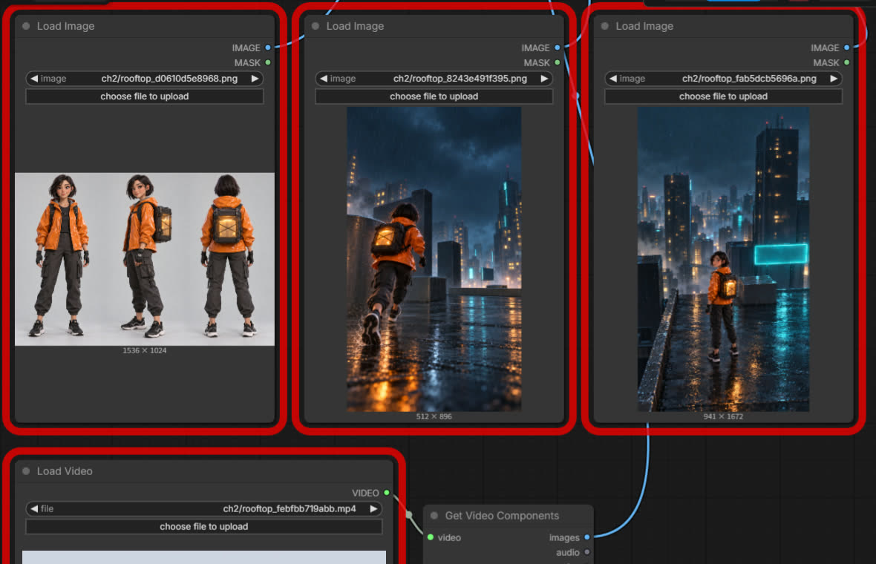Click next image arrow for rooftop_fab5dcb5696a.png

(x=834, y=79)
